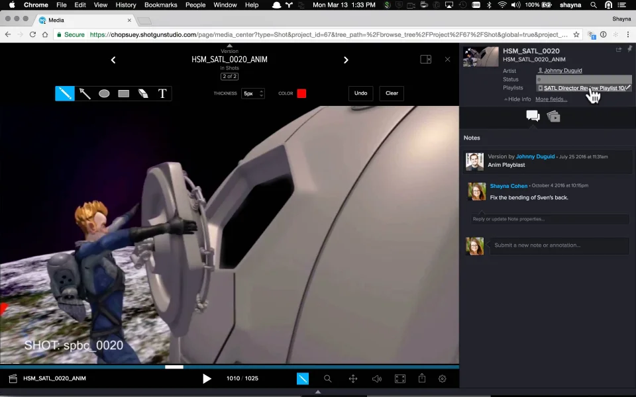The height and width of the screenshot is (397, 636).
Task: Open SATL Director Review Playlist link
Action: (584, 88)
